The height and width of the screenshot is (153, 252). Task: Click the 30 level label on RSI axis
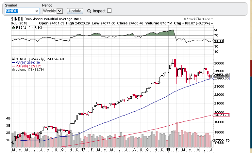pyautogui.click(x=216, y=47)
